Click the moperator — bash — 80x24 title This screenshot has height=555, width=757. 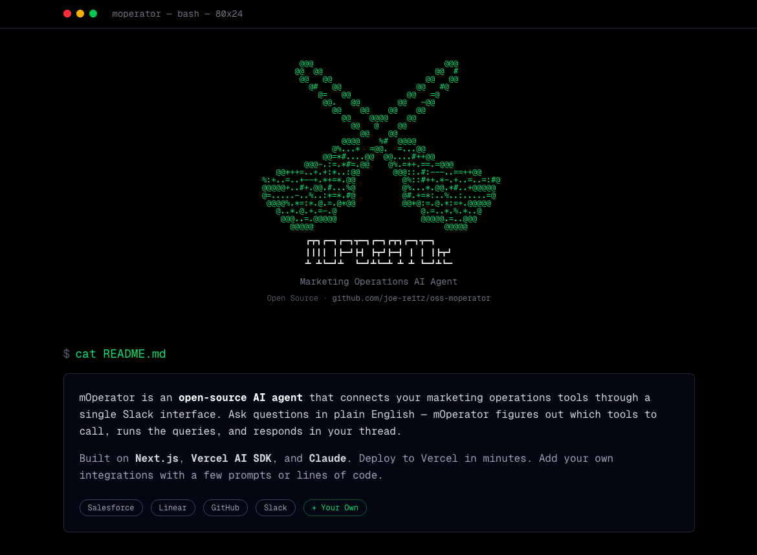click(x=179, y=13)
